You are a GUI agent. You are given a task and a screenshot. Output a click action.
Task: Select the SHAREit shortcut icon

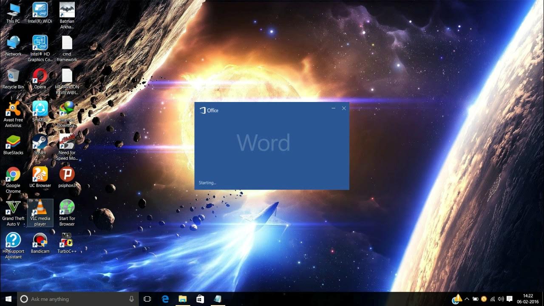coord(40,111)
